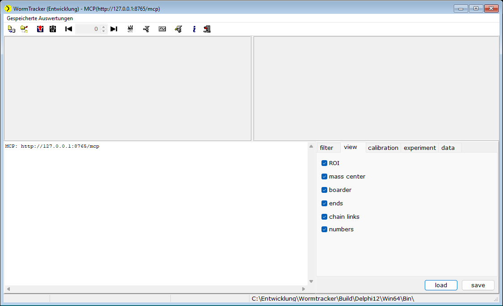The image size is (503, 306).
Task: Click the red up-arrow toolbar icon
Action: (x=40, y=29)
